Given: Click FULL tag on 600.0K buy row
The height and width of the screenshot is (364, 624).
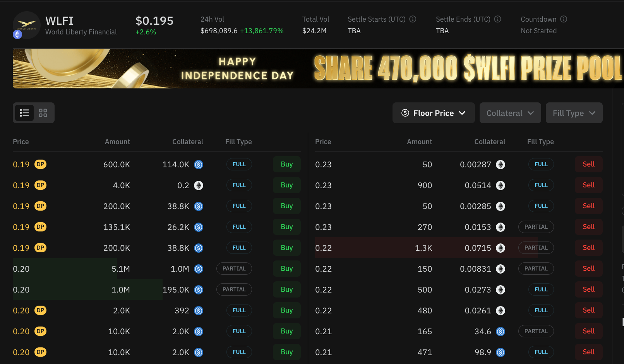Looking at the screenshot, I should (x=239, y=164).
